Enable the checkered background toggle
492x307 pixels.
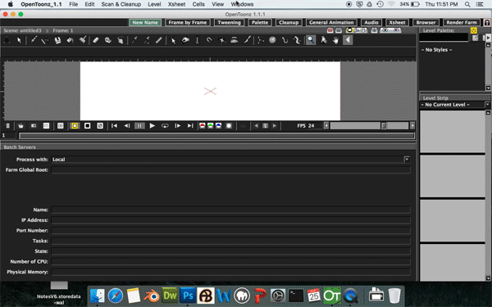pyautogui.click(x=100, y=125)
